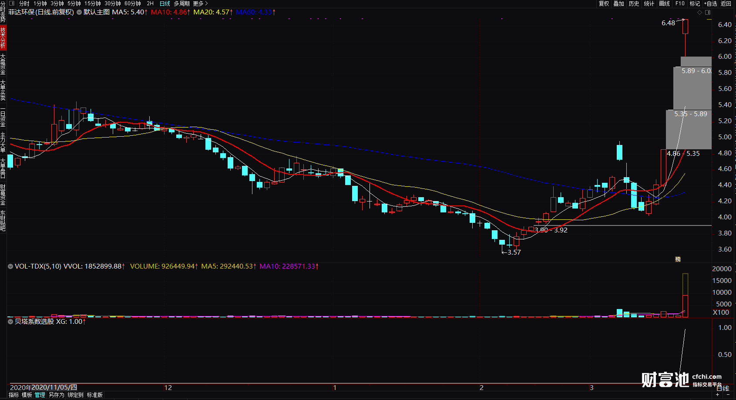
Task: Open the 主力大单 sidebar tab
Action: pyautogui.click(x=3, y=143)
